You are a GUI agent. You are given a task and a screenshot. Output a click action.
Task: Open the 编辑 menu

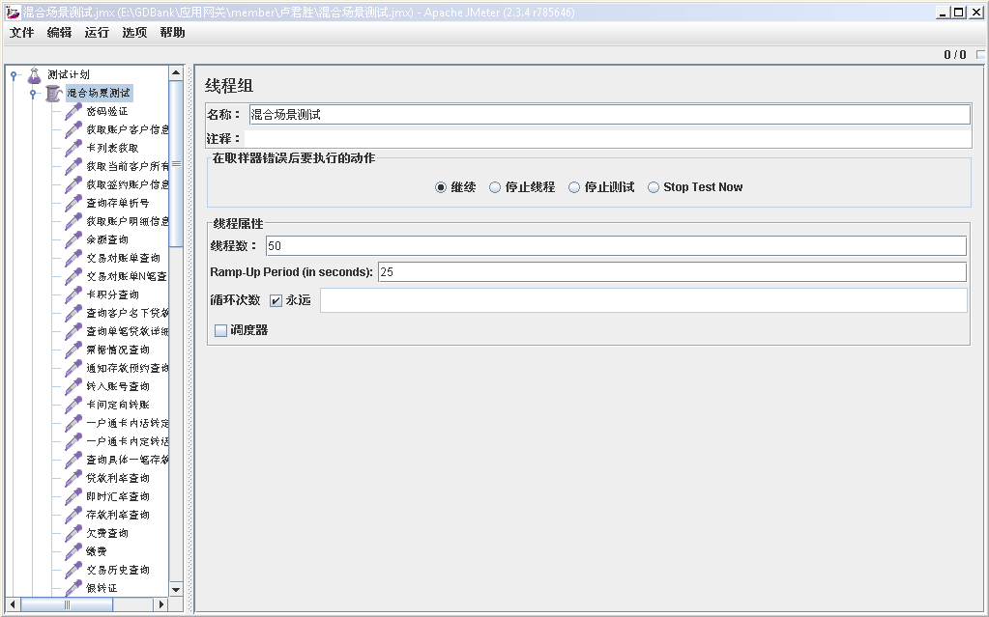(x=59, y=33)
